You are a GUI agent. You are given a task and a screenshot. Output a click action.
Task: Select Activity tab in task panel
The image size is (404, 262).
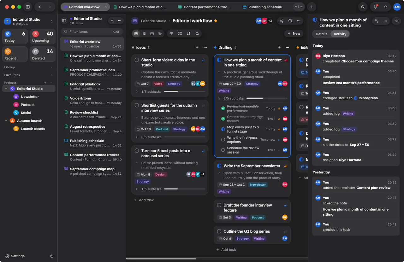(x=340, y=34)
